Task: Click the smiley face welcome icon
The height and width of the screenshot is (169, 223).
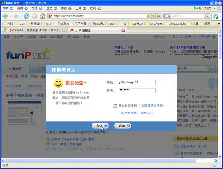Action: click(58, 83)
